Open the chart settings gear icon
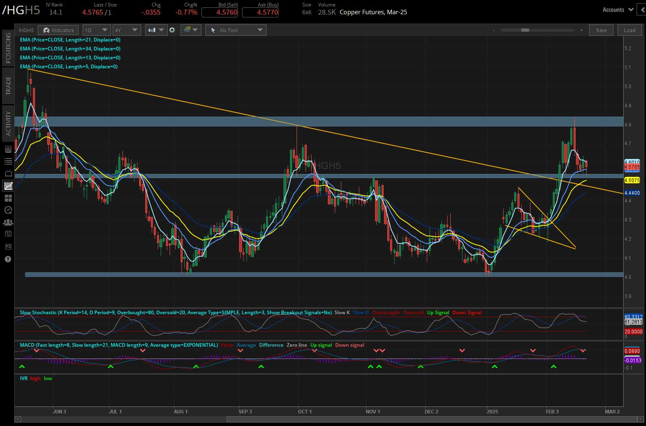Image resolution: width=646 pixels, height=426 pixels. tap(172, 30)
